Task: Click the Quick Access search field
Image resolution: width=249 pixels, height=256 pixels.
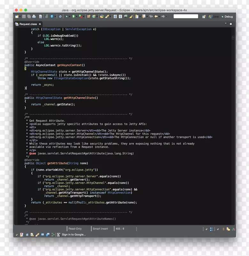Action: tap(186, 16)
